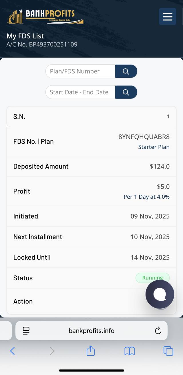Click the My FDS List heading

coord(25,36)
